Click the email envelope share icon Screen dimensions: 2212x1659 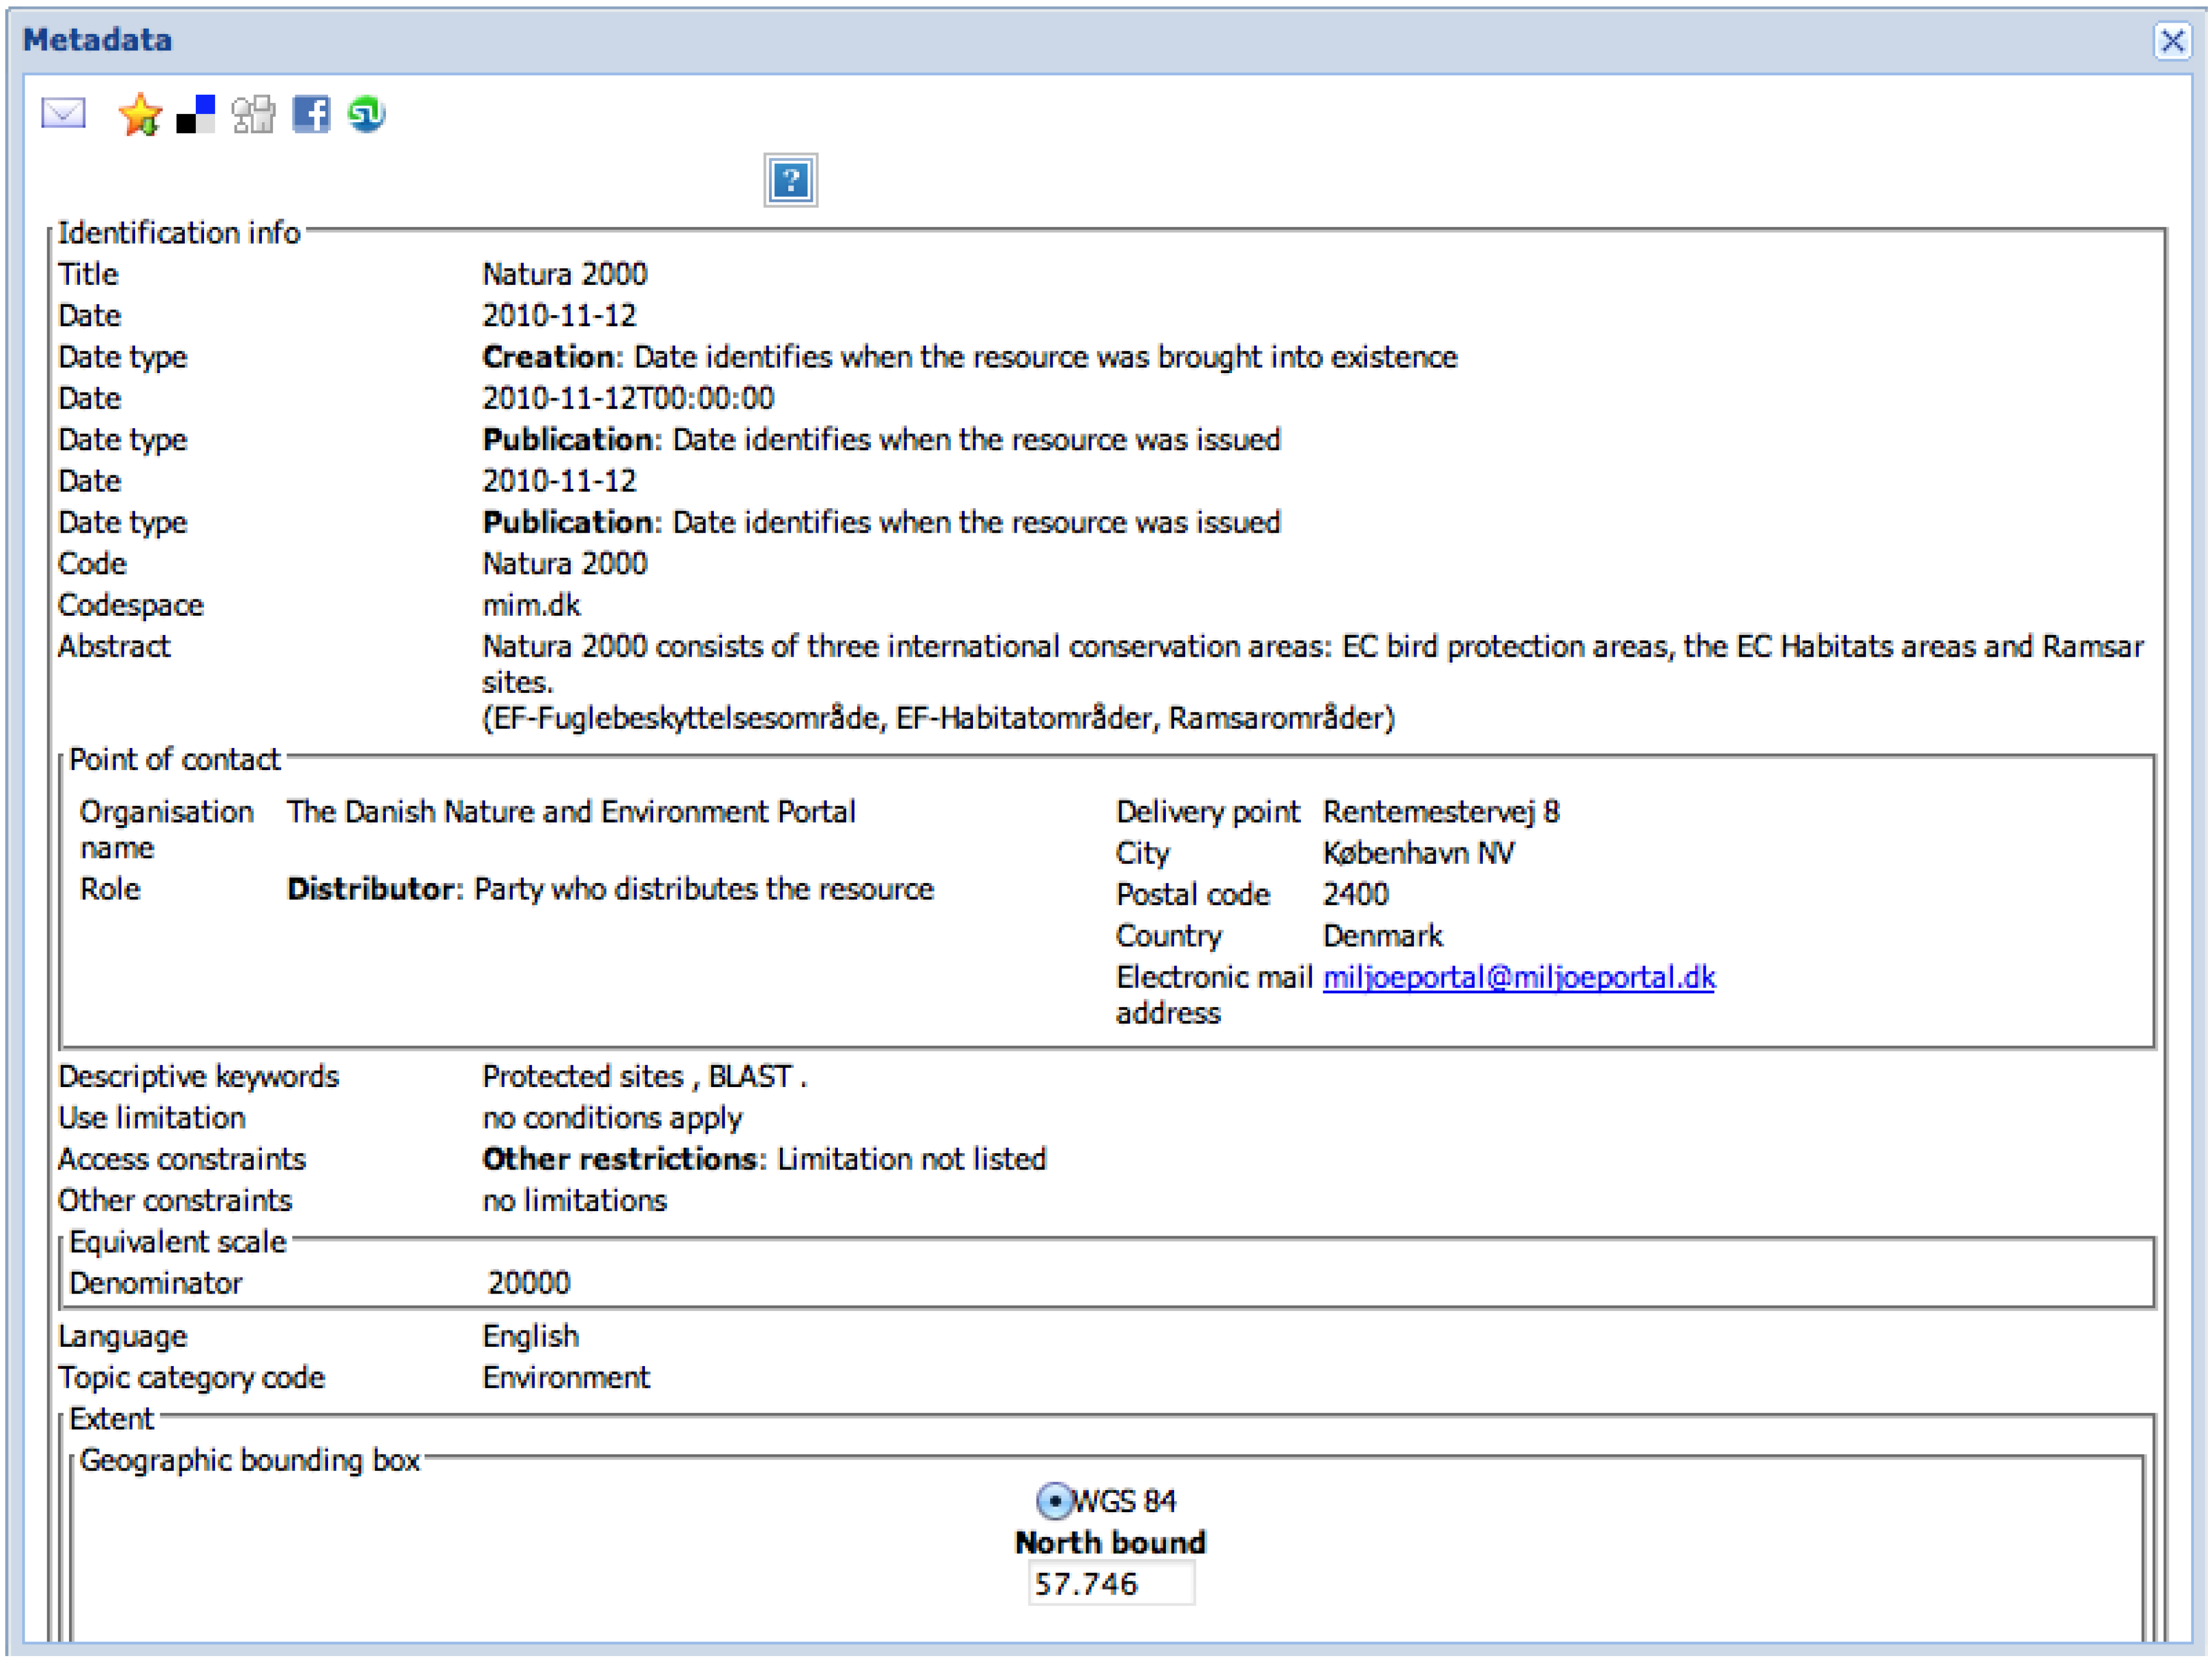pyautogui.click(x=63, y=113)
